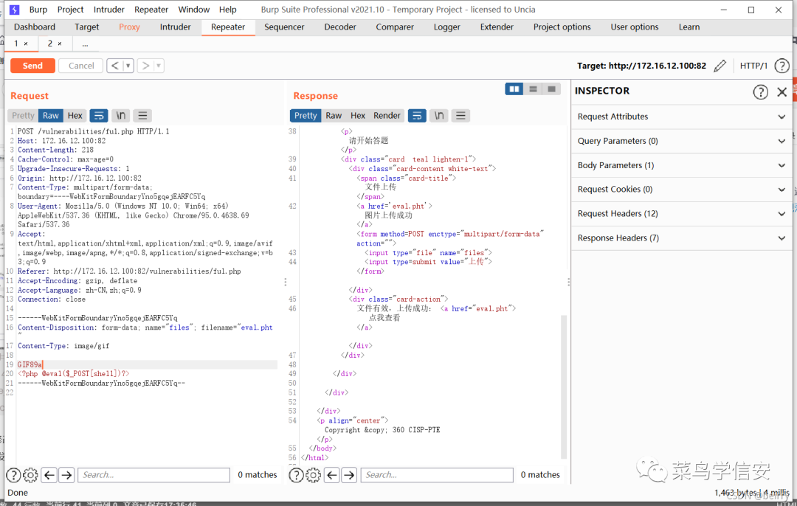The width and height of the screenshot is (797, 506).
Task: Switch Response view to Hex
Action: [358, 116]
